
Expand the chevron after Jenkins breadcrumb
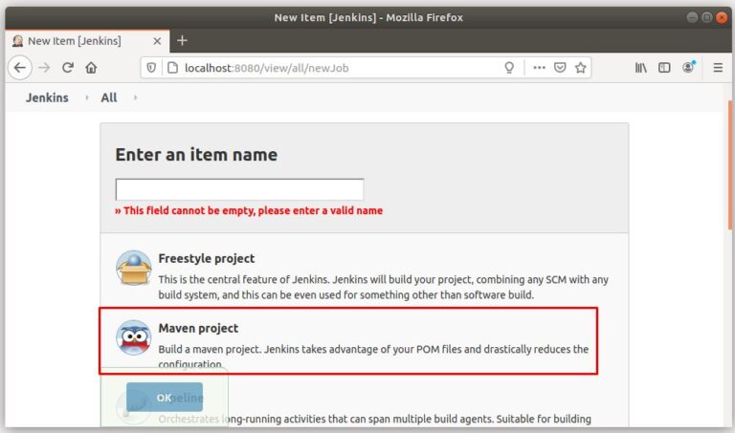point(86,97)
